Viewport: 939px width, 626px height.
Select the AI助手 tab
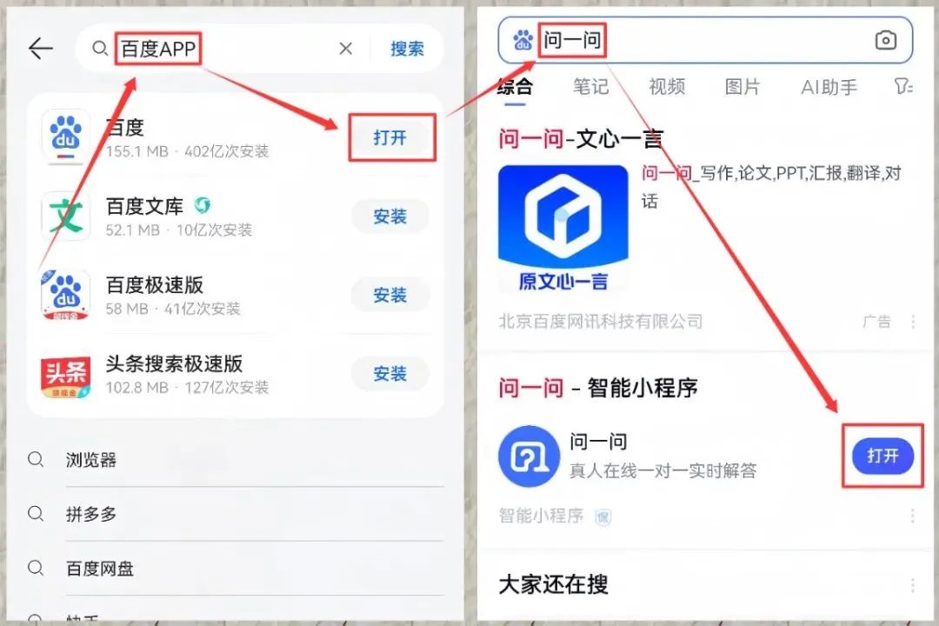tap(829, 88)
